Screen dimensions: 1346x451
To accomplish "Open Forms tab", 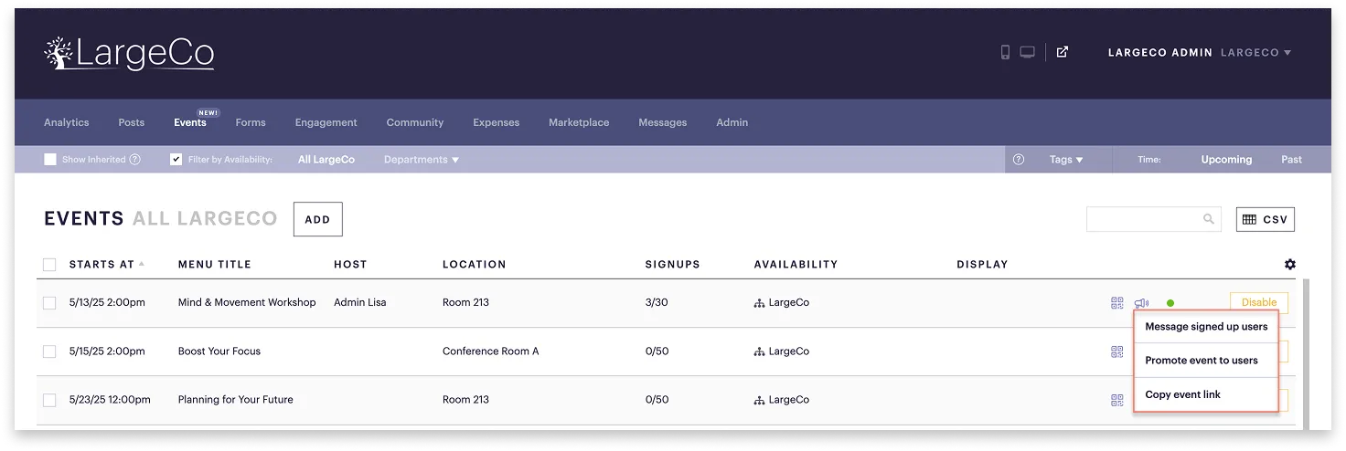I will click(x=251, y=122).
